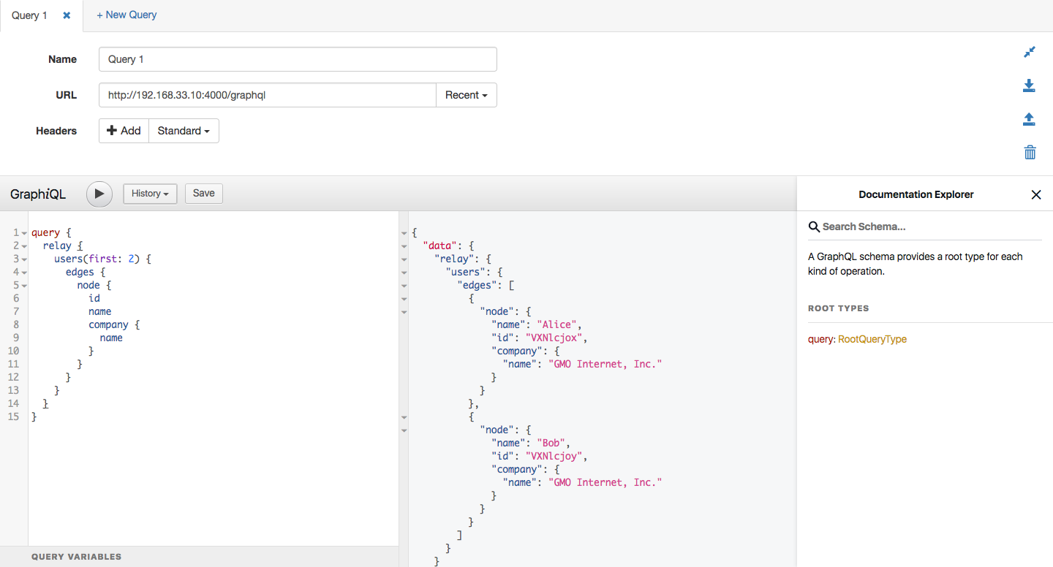The image size is (1053, 567).
Task: Close the Documentation Explorer panel
Action: tap(1036, 194)
